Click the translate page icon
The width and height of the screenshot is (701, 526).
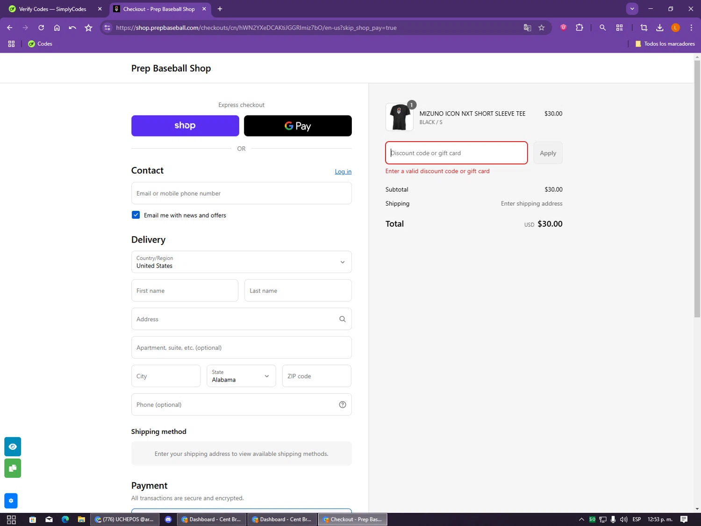(527, 28)
